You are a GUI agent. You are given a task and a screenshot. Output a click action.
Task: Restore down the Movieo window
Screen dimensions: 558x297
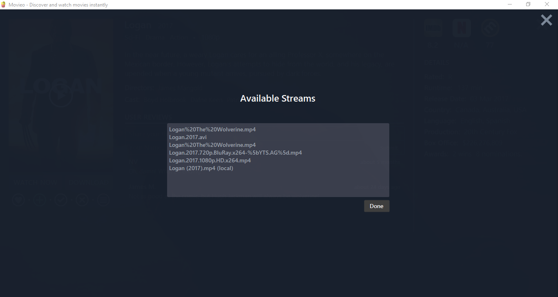coord(528,4)
